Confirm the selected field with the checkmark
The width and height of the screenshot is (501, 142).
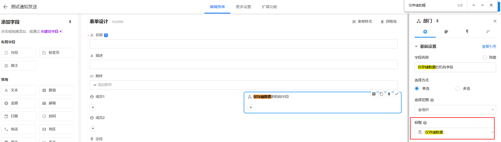click(397, 94)
